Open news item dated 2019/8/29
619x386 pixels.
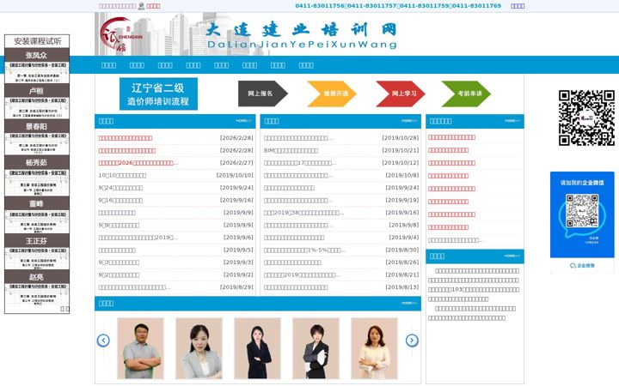click(x=135, y=287)
